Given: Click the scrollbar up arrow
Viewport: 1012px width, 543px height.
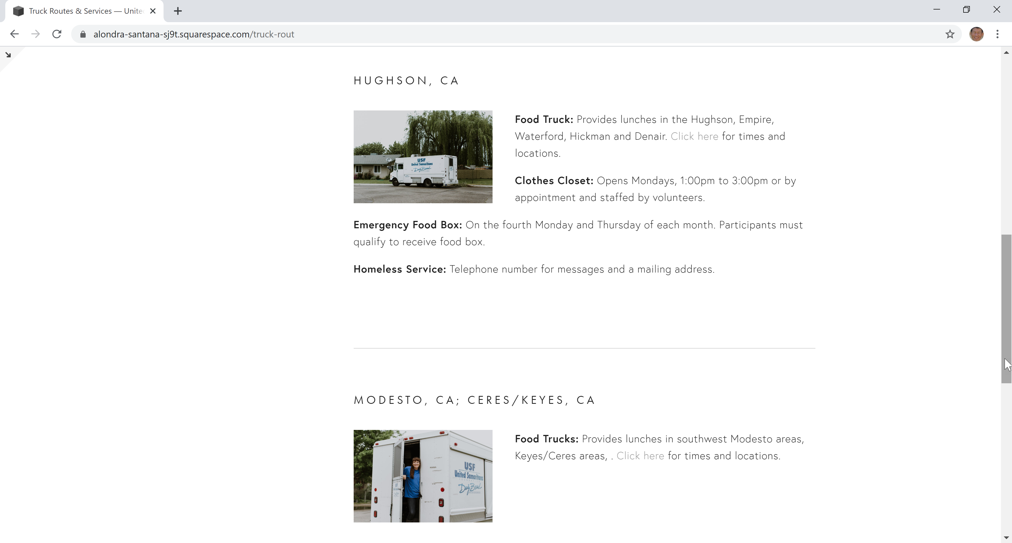Looking at the screenshot, I should pos(1006,52).
